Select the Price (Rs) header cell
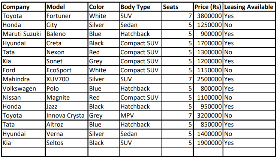 pyautogui.click(x=208, y=7)
